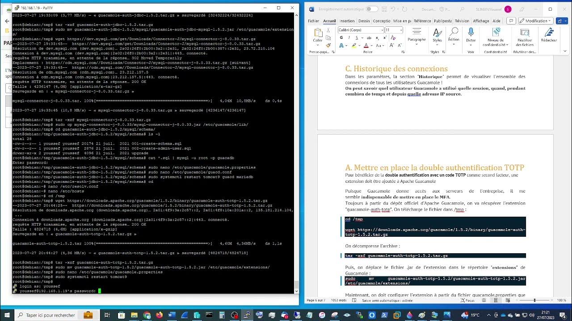Click the Page 6 sur 7 status indicator
This screenshot has width=572, height=321.
pos(316,300)
